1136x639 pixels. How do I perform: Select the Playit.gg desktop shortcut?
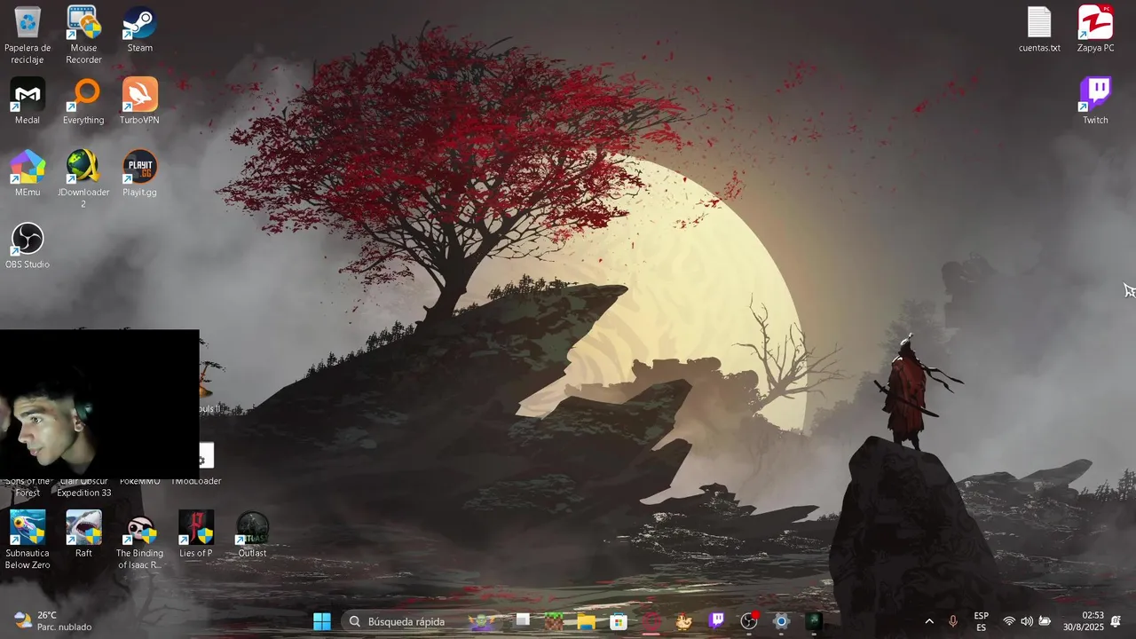140,173
